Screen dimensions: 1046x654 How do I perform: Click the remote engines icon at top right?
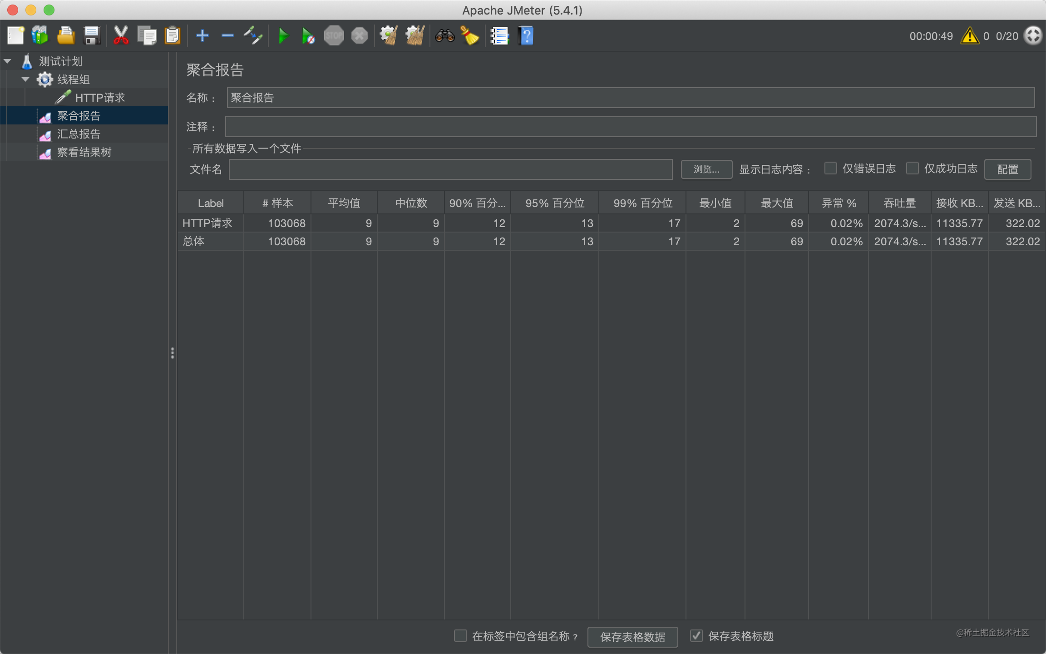pyautogui.click(x=1033, y=35)
